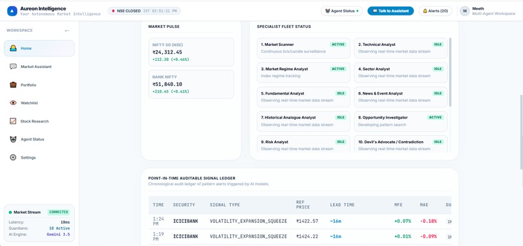Viewport: 523px width, 246px height.
Task: Click ICICIBANK in the 1:19 PM row
Action: pyautogui.click(x=186, y=236)
